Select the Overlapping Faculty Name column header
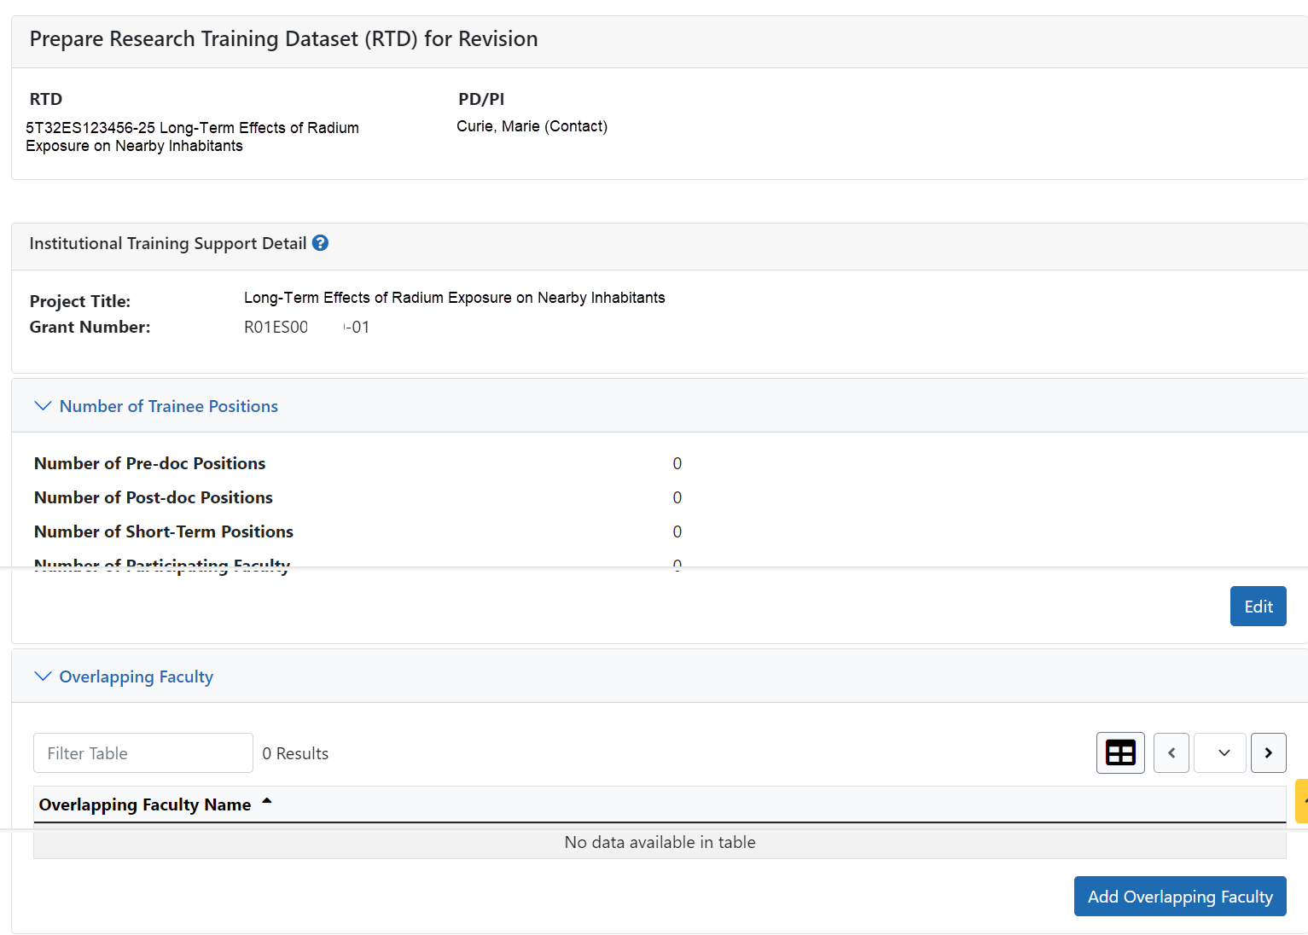1308x935 pixels. (x=145, y=804)
